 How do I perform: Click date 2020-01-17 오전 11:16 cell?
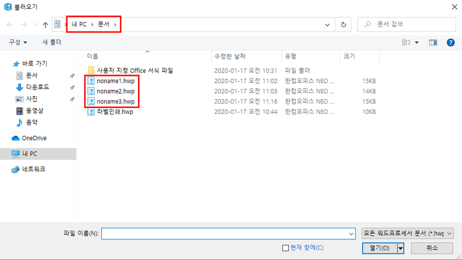click(x=246, y=101)
